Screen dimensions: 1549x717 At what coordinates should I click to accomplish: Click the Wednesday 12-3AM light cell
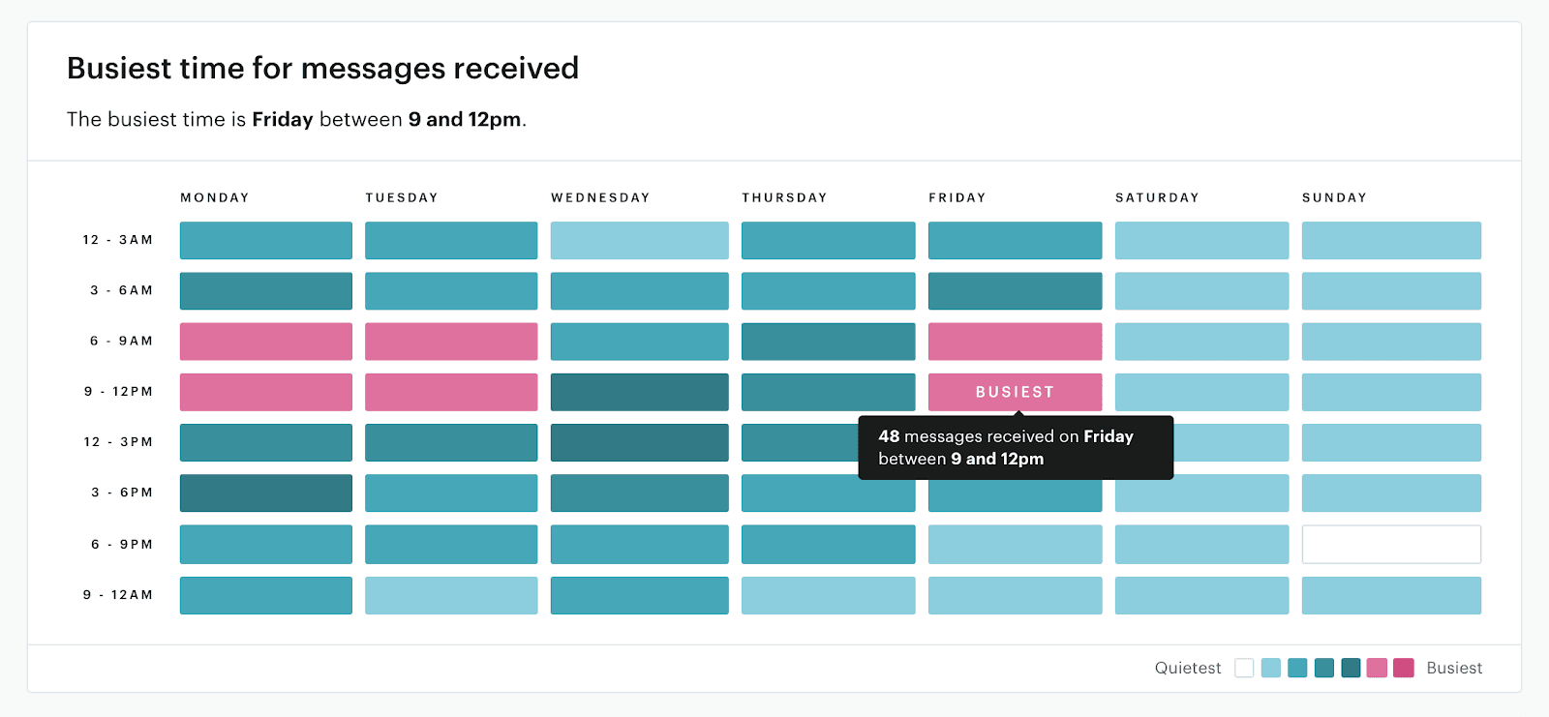click(x=639, y=240)
